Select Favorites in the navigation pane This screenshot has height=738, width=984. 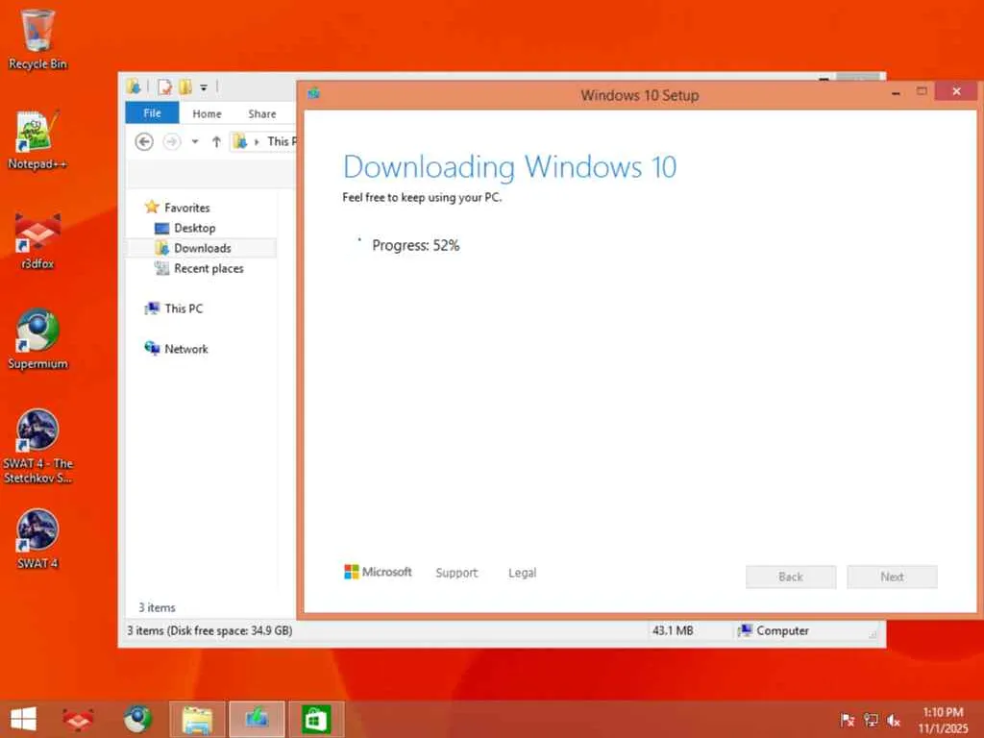click(187, 208)
